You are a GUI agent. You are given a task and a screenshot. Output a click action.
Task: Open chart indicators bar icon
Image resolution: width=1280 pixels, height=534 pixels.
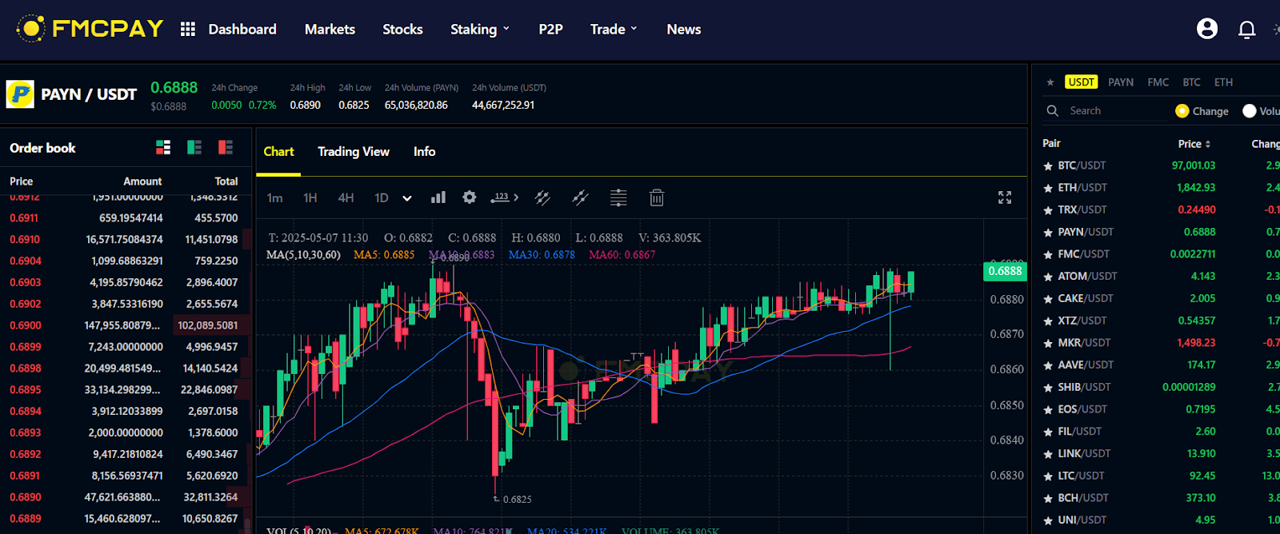438,197
